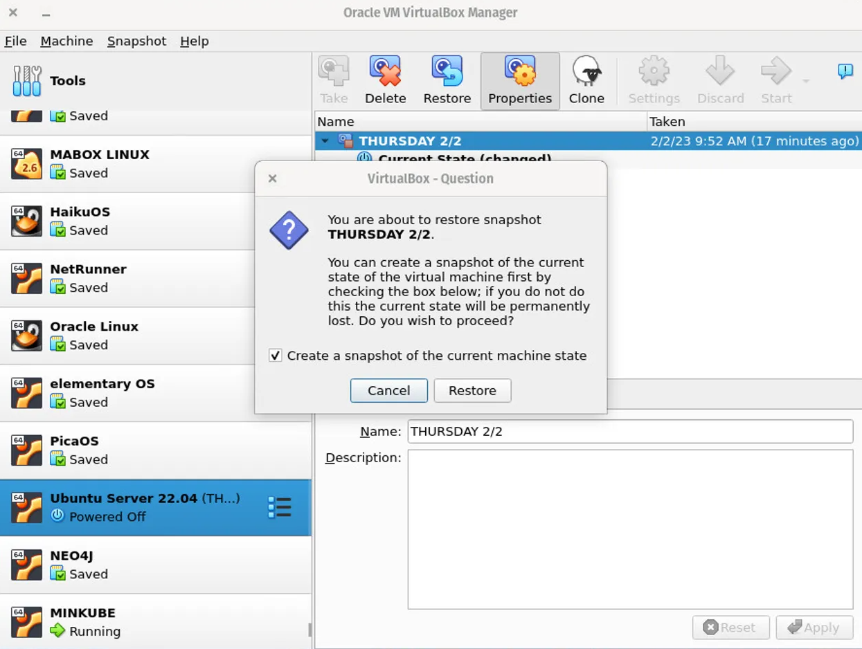Click the snapshot Description text area
The width and height of the screenshot is (862, 649).
coord(630,529)
